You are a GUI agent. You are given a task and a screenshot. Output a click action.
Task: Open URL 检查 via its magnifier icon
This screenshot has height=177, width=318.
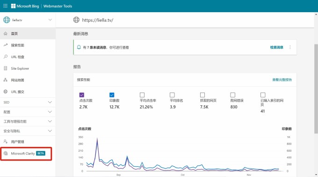6,57
